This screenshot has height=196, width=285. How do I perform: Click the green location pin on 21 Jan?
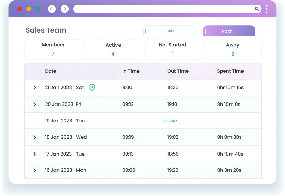[x=91, y=87]
